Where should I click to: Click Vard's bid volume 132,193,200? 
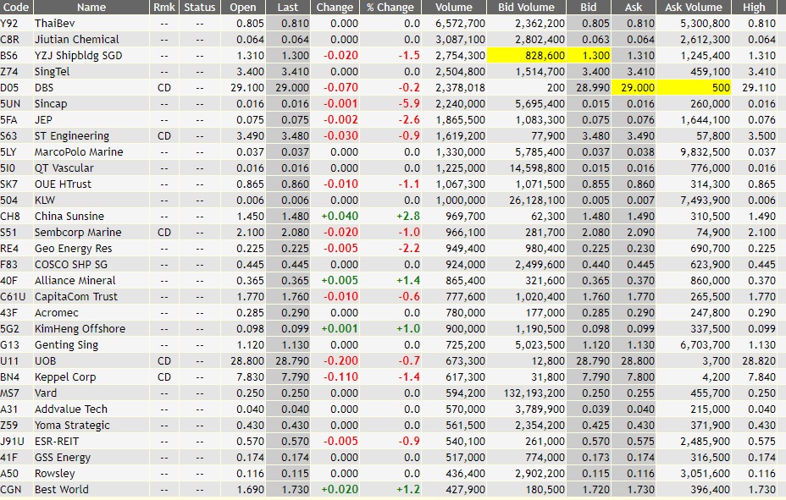pos(534,393)
